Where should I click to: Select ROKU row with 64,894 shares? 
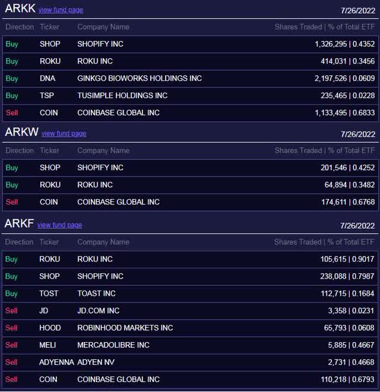(x=190, y=185)
